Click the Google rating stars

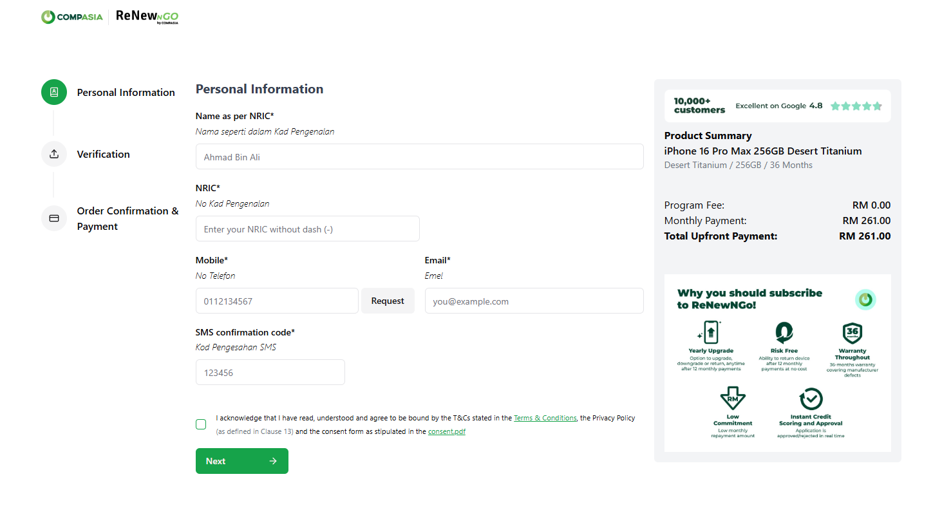(x=856, y=106)
